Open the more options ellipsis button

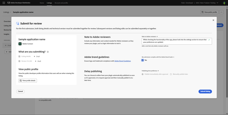point(221,12)
